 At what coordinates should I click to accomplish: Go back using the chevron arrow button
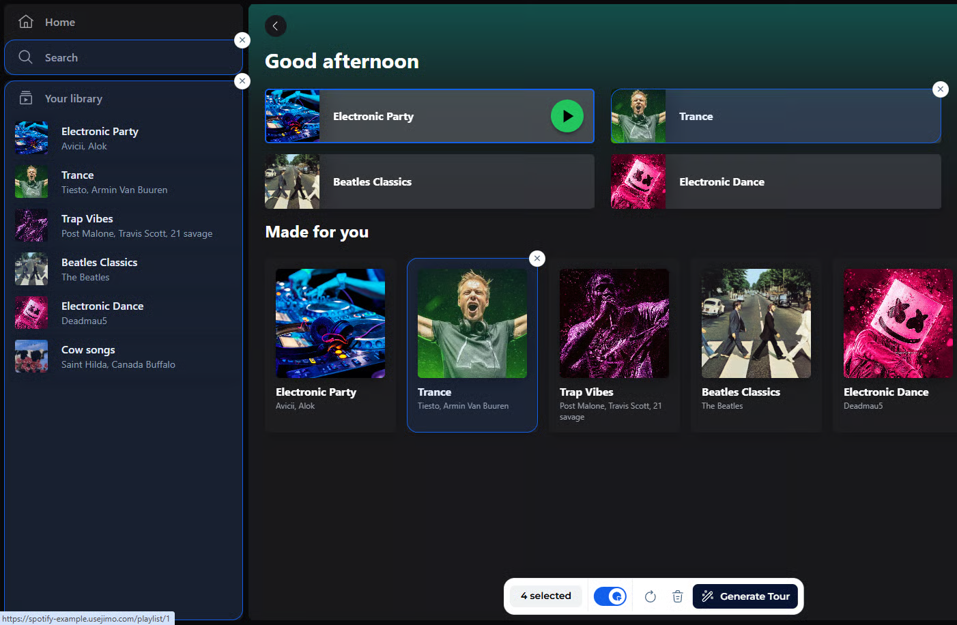pyautogui.click(x=275, y=26)
